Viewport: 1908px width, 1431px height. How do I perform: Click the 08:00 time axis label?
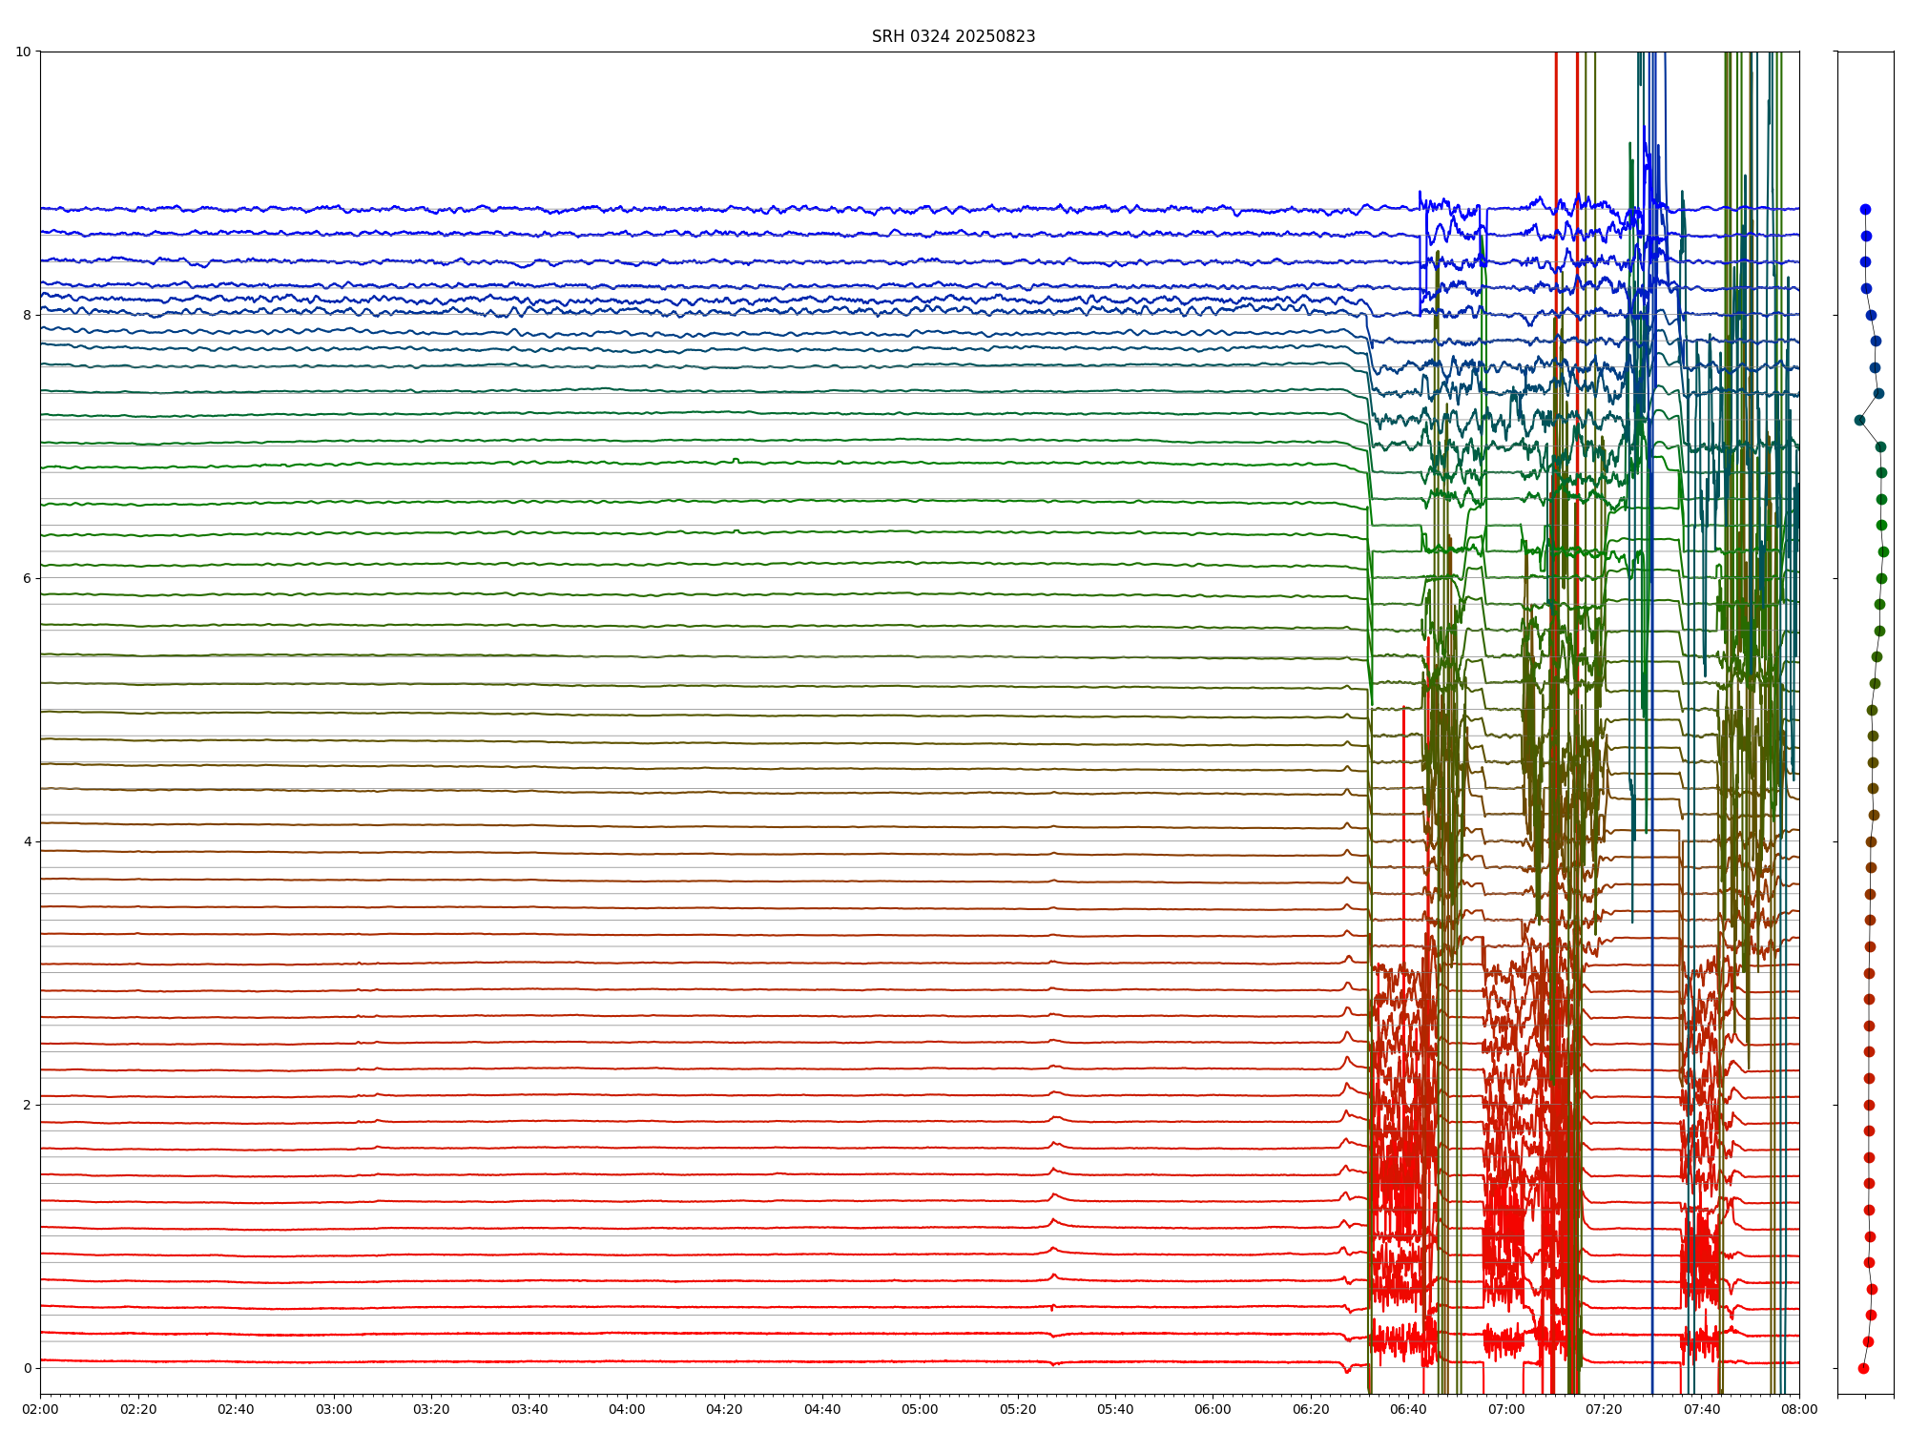1799,1409
